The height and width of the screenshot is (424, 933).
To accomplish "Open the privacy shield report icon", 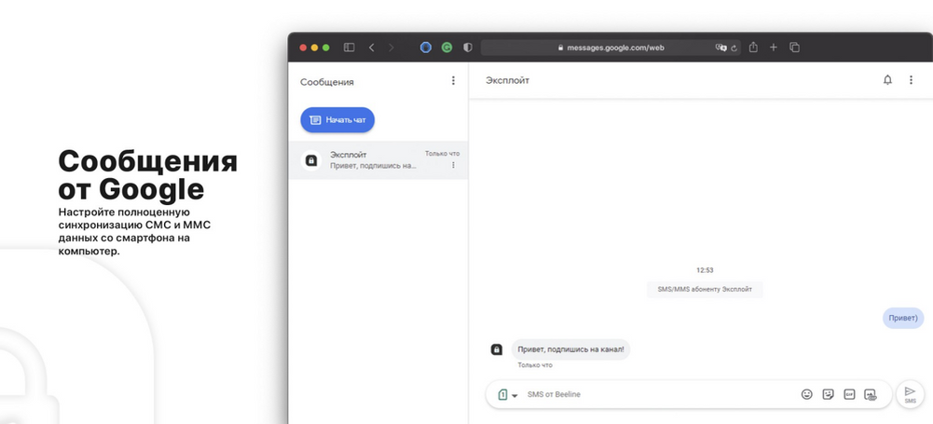I will [x=468, y=48].
